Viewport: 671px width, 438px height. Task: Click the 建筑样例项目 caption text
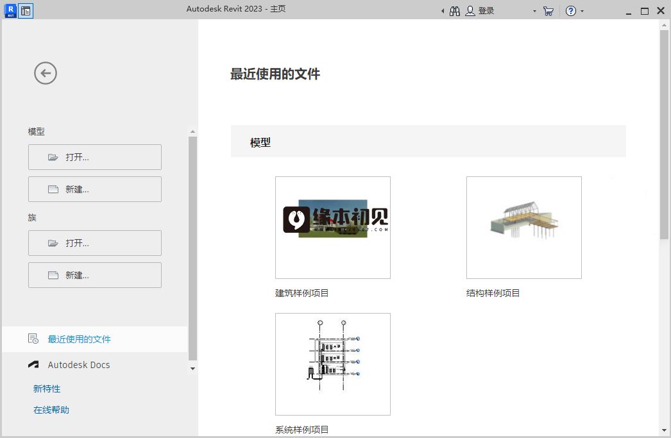[x=302, y=293]
